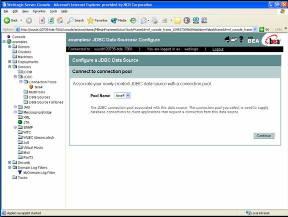The height and width of the screenshot is (217, 288).
Task: Open console in new window icon
Action: click(x=234, y=39)
